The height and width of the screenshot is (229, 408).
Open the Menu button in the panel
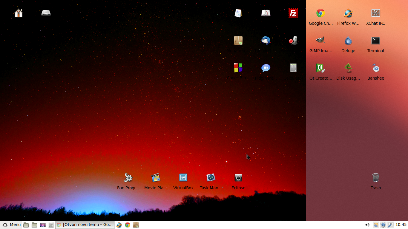11,225
